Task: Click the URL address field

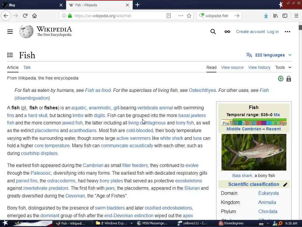Action: click(x=119, y=16)
